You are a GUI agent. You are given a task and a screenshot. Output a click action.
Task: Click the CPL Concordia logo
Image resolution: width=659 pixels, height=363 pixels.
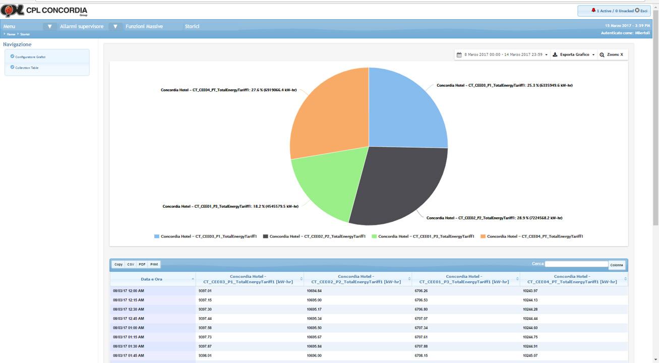[x=44, y=11]
